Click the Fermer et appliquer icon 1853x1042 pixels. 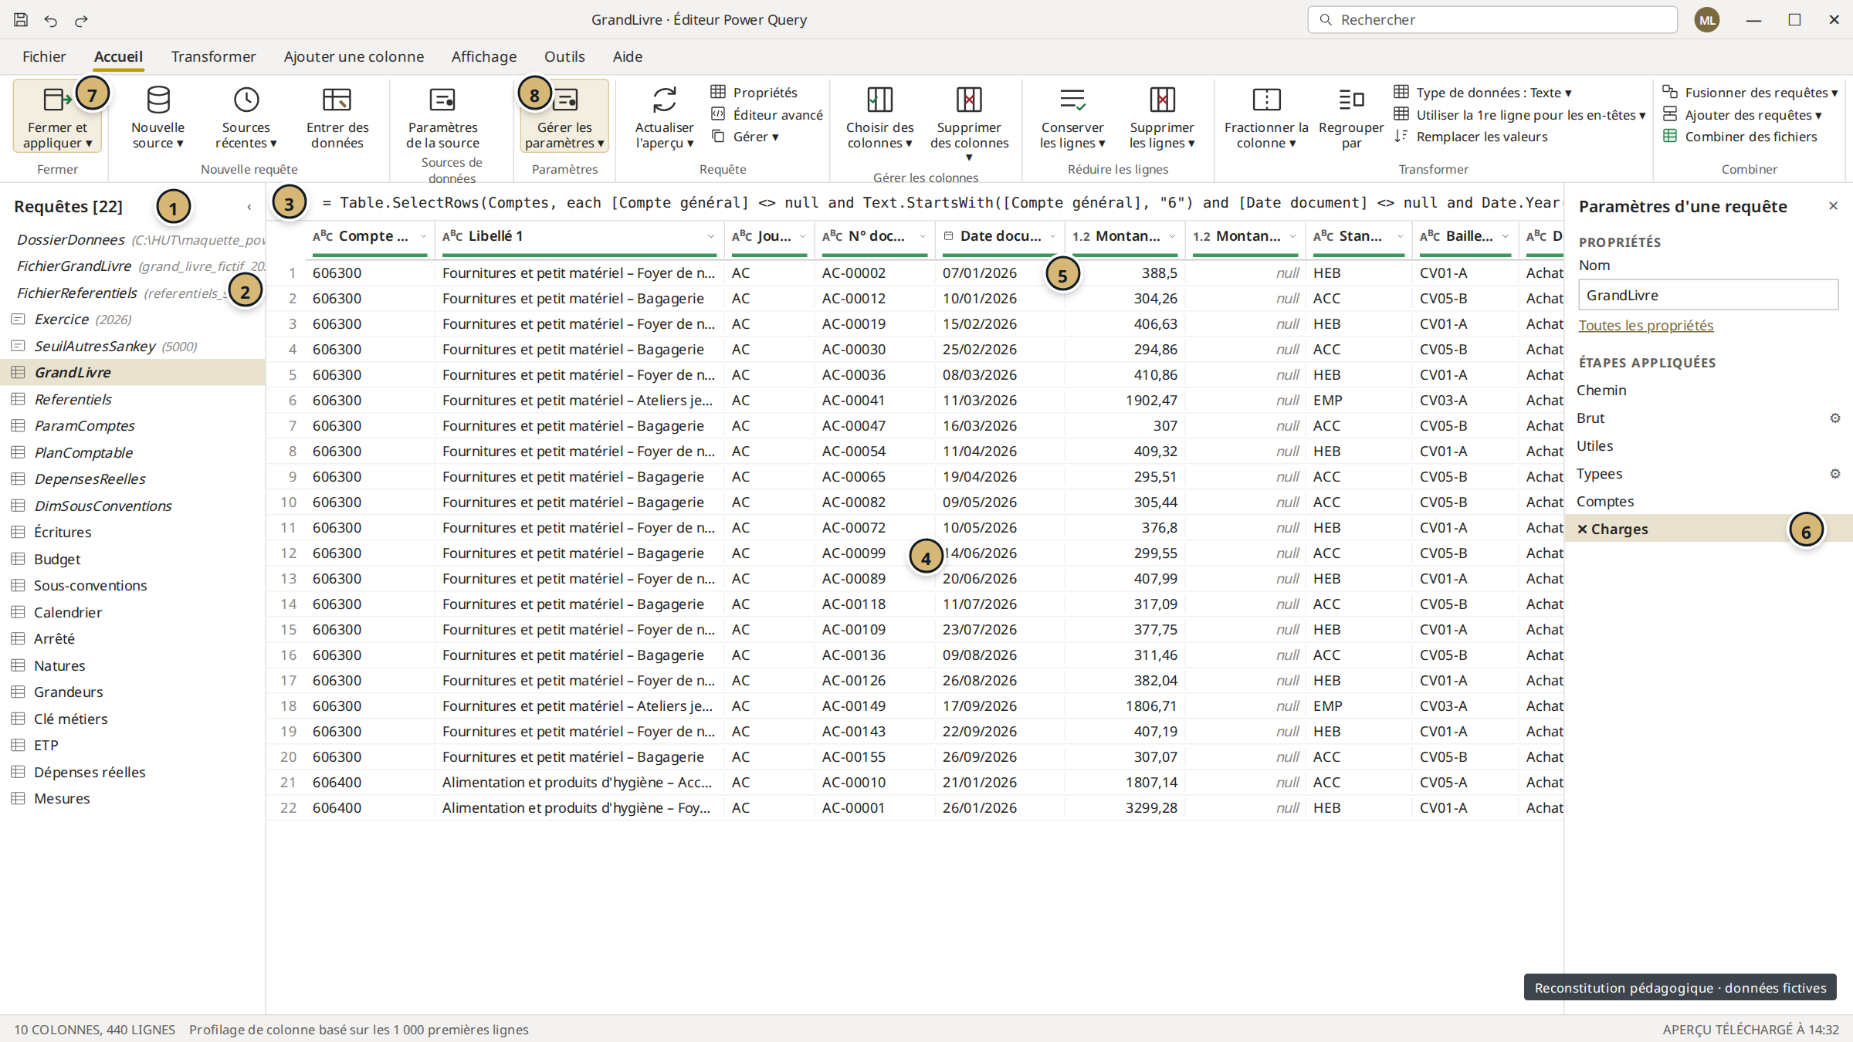[x=56, y=100]
